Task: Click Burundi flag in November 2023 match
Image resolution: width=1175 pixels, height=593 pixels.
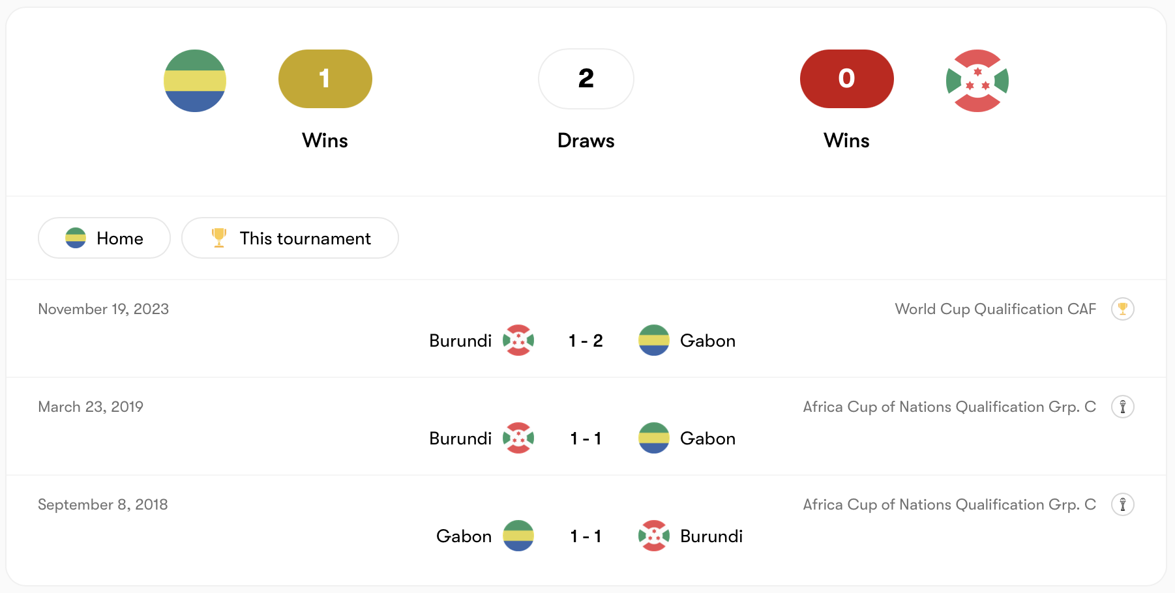Action: [518, 340]
